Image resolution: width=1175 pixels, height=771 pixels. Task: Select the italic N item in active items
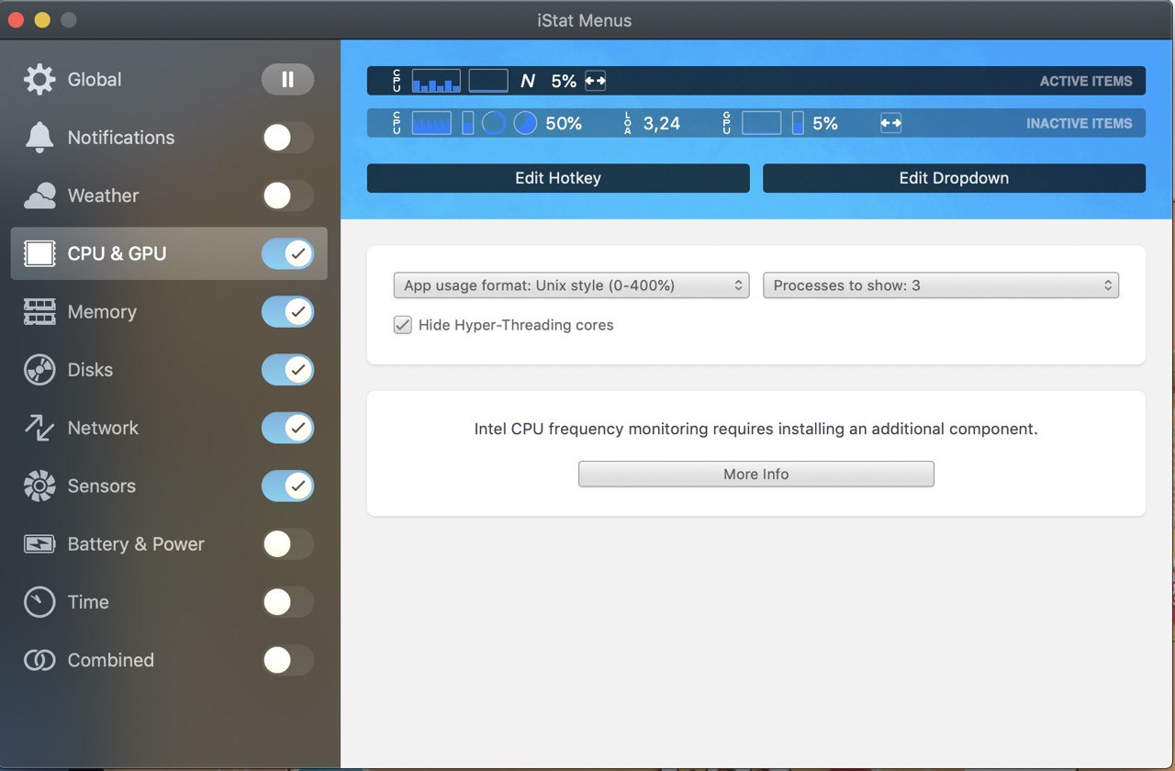[528, 81]
